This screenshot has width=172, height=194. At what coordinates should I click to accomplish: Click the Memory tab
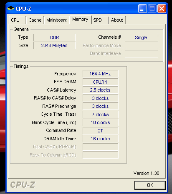[x=80, y=20]
